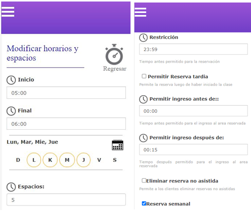Click hint 'Tiempo antes permitido para la reservación'
This screenshot has width=251, height=216.
click(x=179, y=62)
